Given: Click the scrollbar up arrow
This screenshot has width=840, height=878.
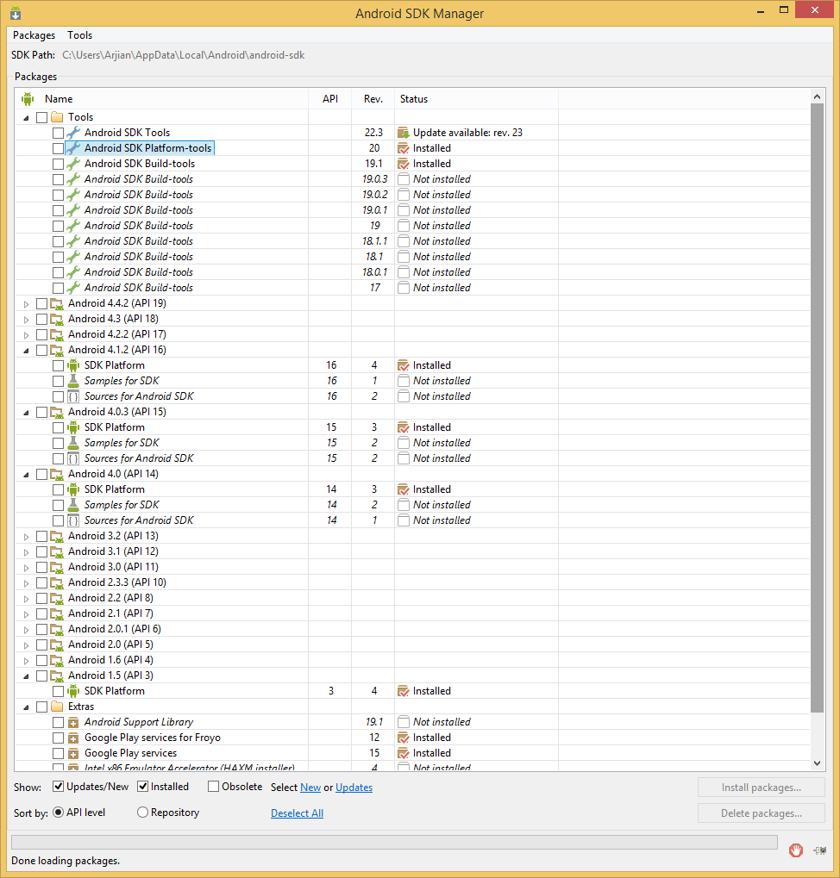Looking at the screenshot, I should (x=817, y=97).
